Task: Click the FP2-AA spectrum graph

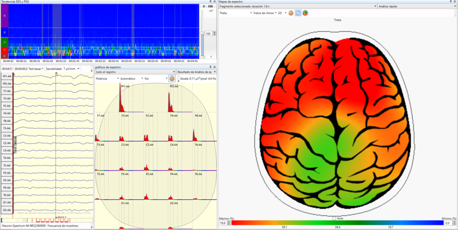Action: 181,98
